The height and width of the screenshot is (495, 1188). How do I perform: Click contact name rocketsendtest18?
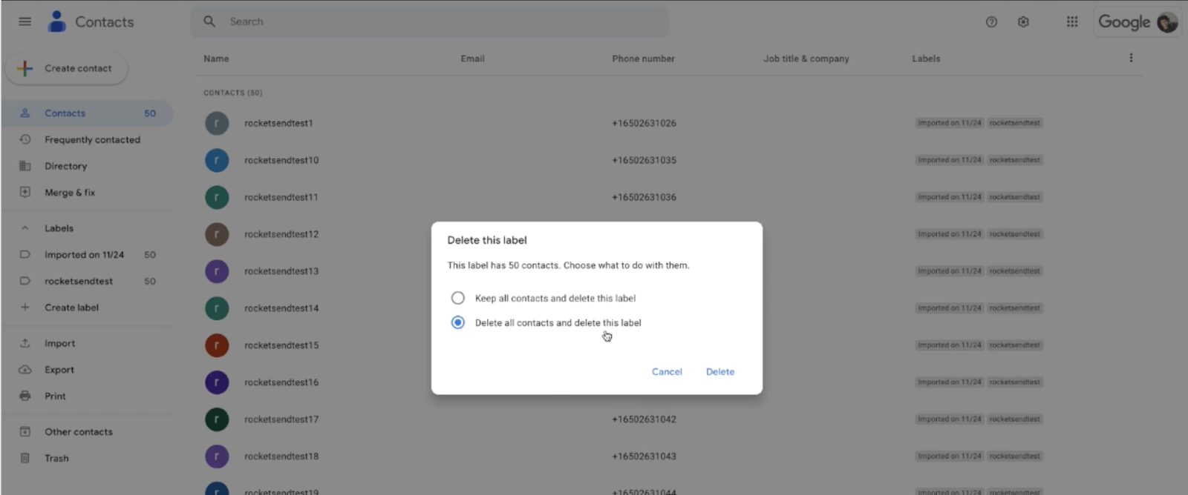(x=281, y=456)
